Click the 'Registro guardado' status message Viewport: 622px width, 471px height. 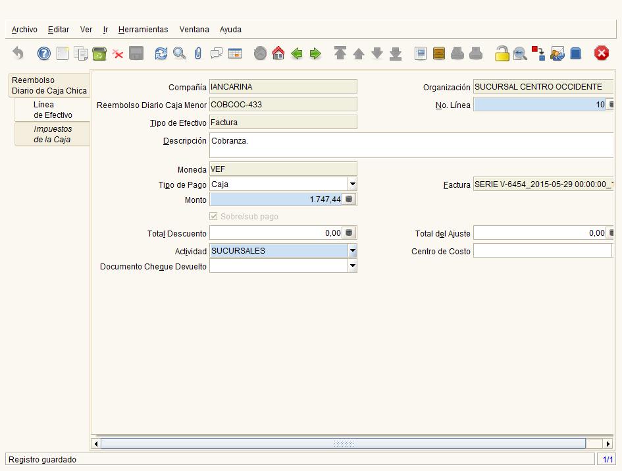42,460
